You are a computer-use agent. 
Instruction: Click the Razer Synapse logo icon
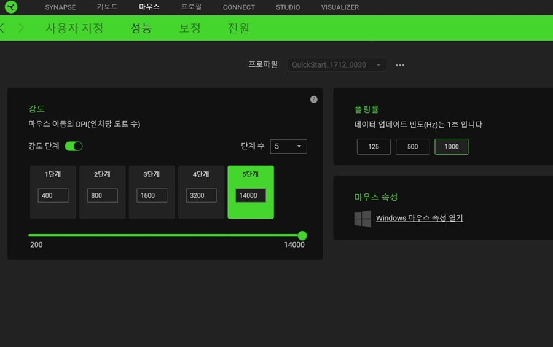11,7
